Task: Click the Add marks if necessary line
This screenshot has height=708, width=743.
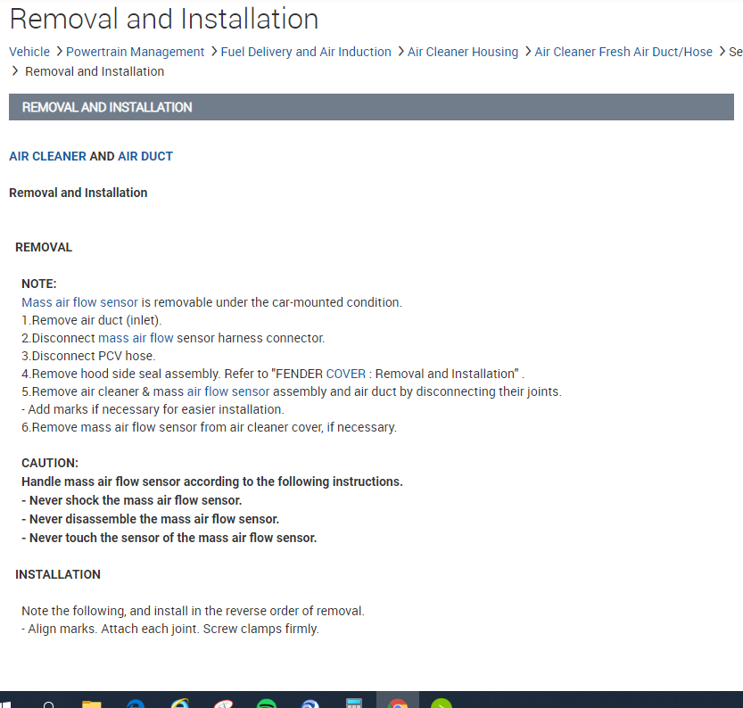Action: pos(153,409)
